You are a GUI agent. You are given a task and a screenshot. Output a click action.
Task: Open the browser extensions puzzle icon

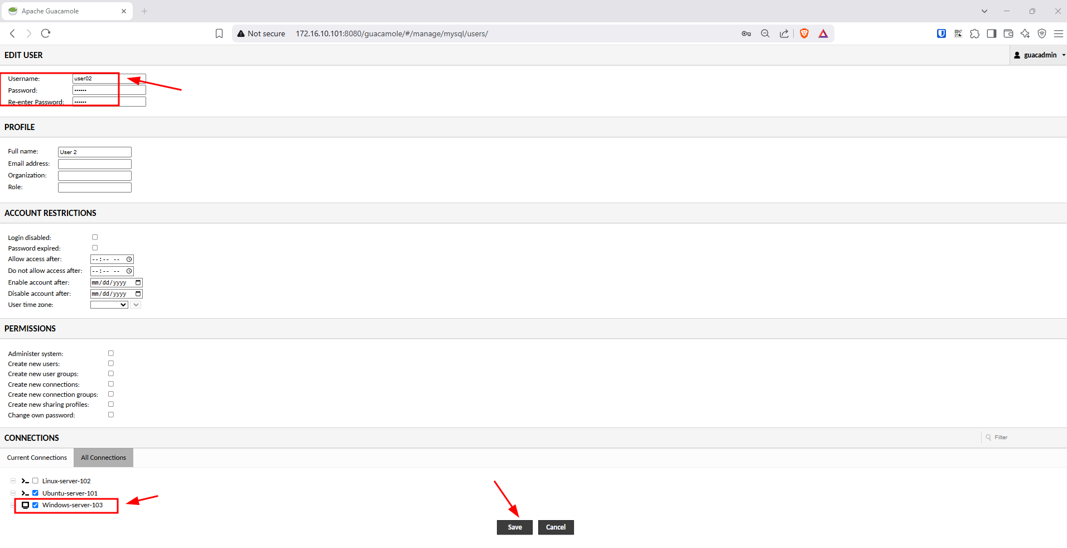pyautogui.click(x=974, y=33)
